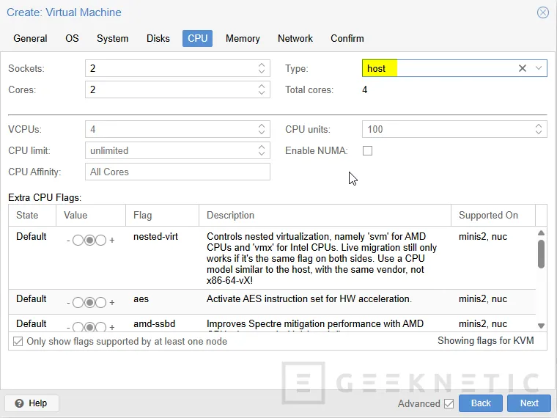
Task: Click the Description column header
Action: (x=325, y=215)
